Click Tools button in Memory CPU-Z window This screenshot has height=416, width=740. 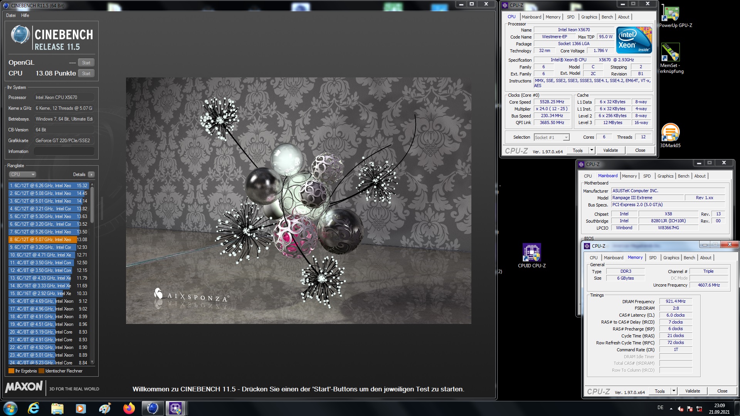(x=660, y=391)
